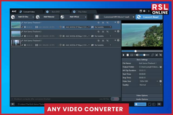Viewport: 173px width, 115px height.
Task: Open the task list icon in title bar
Action: click(141, 11)
